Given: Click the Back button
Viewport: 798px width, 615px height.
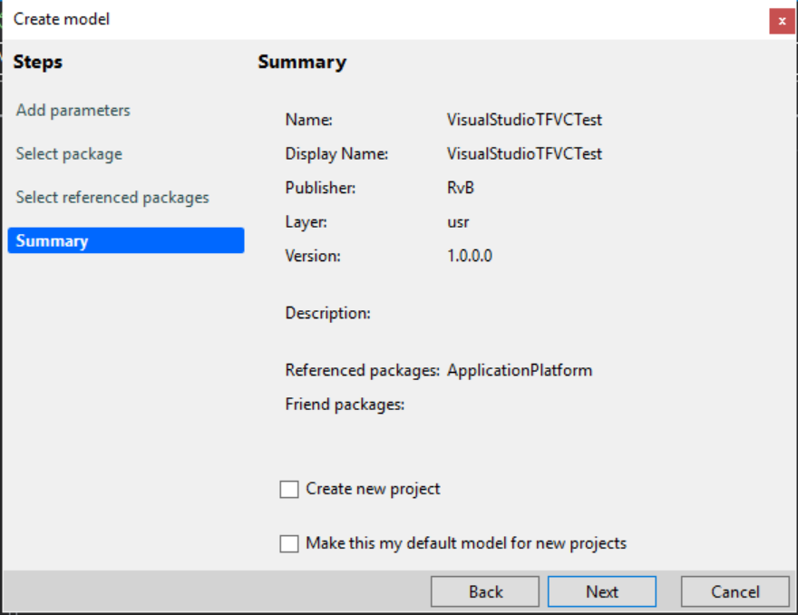Looking at the screenshot, I should 485,591.
